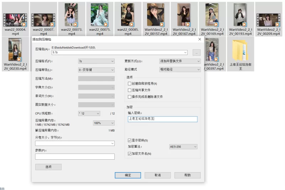Open the 100% memory usage dropdown

click(104, 123)
